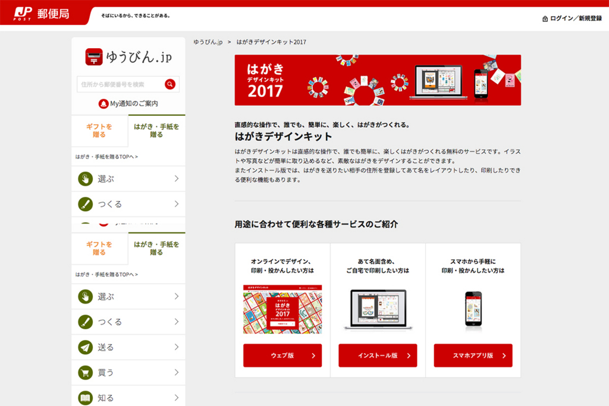The image size is (609, 406).
Task: Expand the 知る row chevron
Action: [x=177, y=398]
